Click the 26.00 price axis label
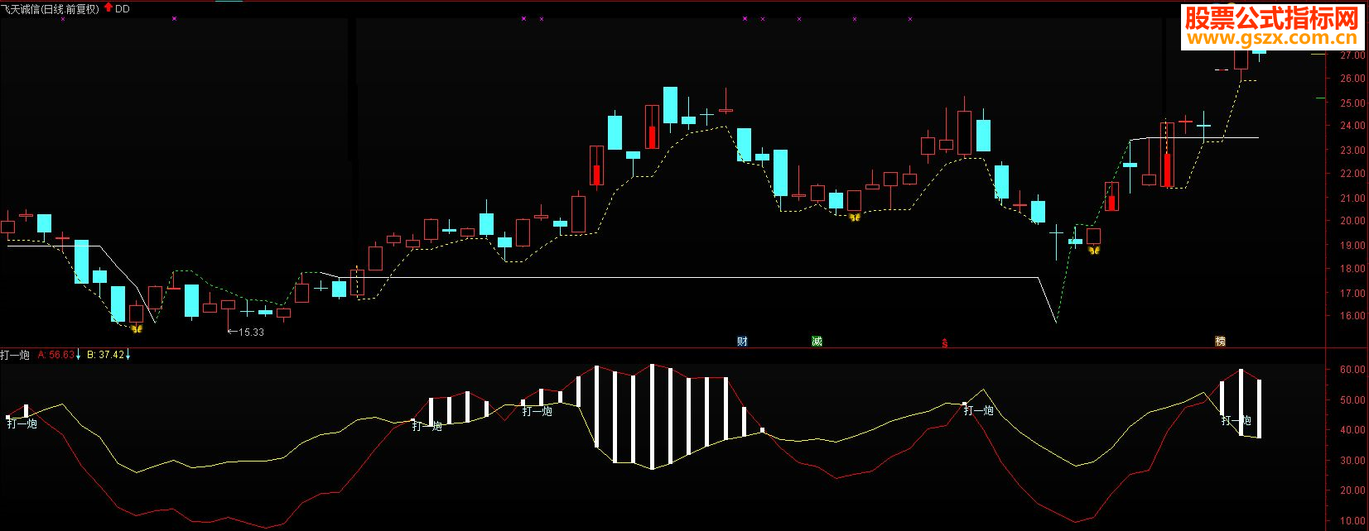Image resolution: width=1369 pixels, height=531 pixels. coord(1352,79)
